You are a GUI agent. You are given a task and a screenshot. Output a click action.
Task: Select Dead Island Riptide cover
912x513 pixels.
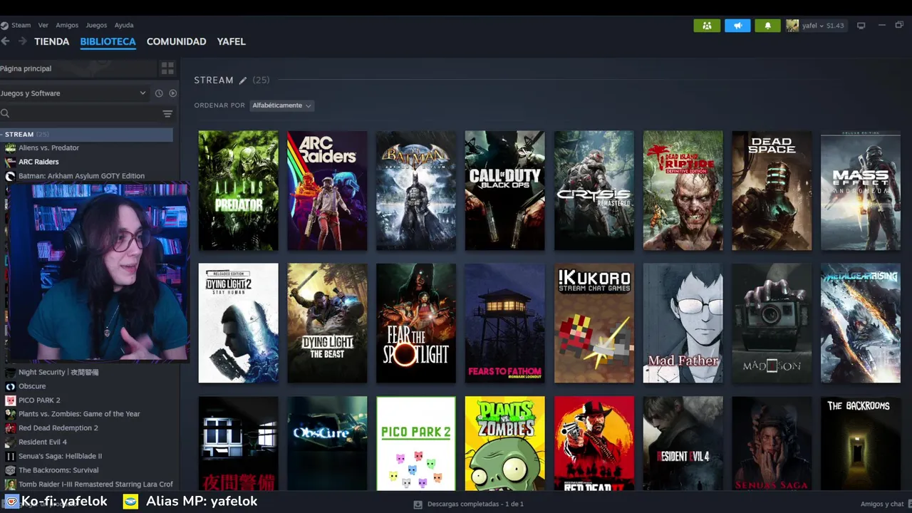pyautogui.click(x=683, y=190)
